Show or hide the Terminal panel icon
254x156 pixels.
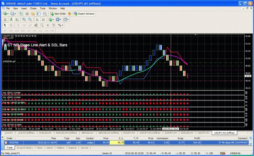pos(39,14)
